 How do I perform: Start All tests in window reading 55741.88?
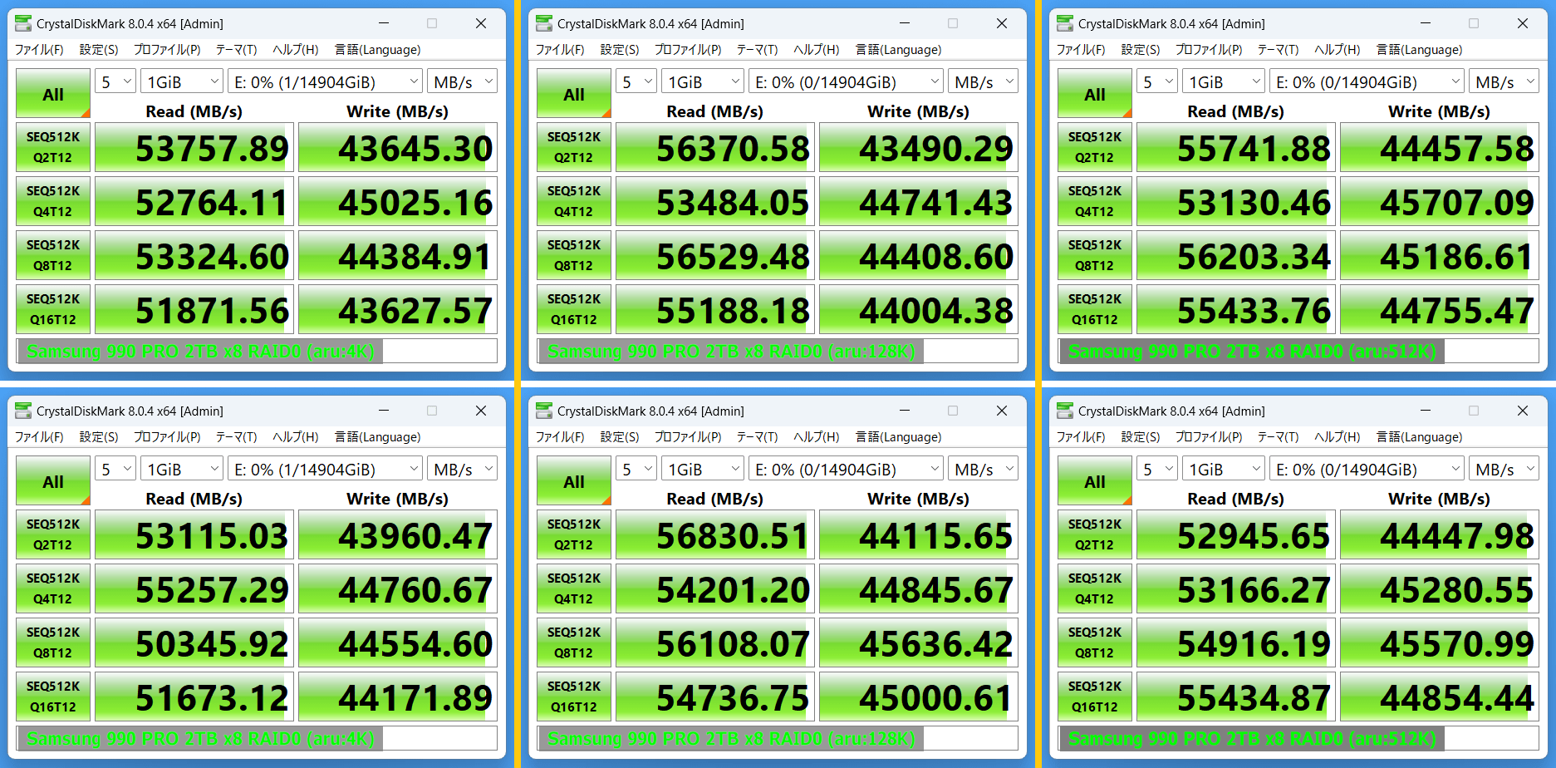tap(1095, 93)
